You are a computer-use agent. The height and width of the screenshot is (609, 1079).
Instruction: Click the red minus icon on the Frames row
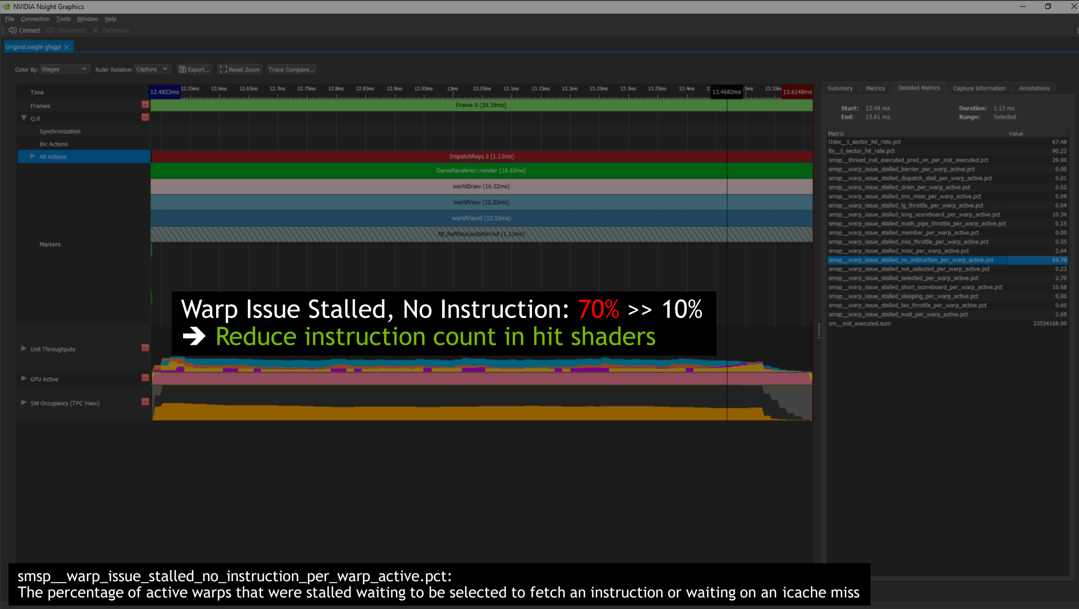145,105
